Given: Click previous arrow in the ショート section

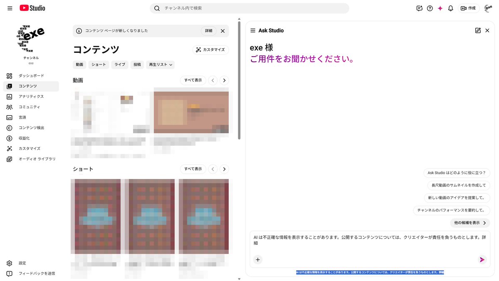Looking at the screenshot, I should [213, 169].
